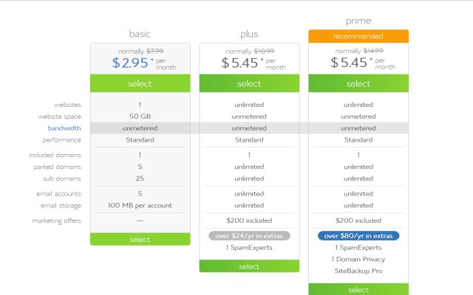Click SiteBackup Pro in prime extras
Image resolution: width=473 pixels, height=295 pixels.
(358, 271)
